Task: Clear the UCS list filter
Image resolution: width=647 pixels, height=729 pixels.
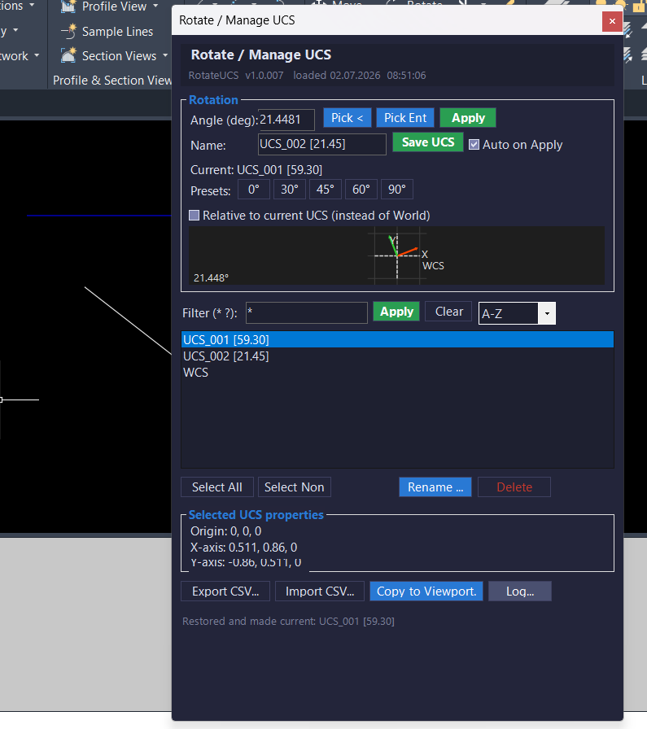Action: [449, 312]
